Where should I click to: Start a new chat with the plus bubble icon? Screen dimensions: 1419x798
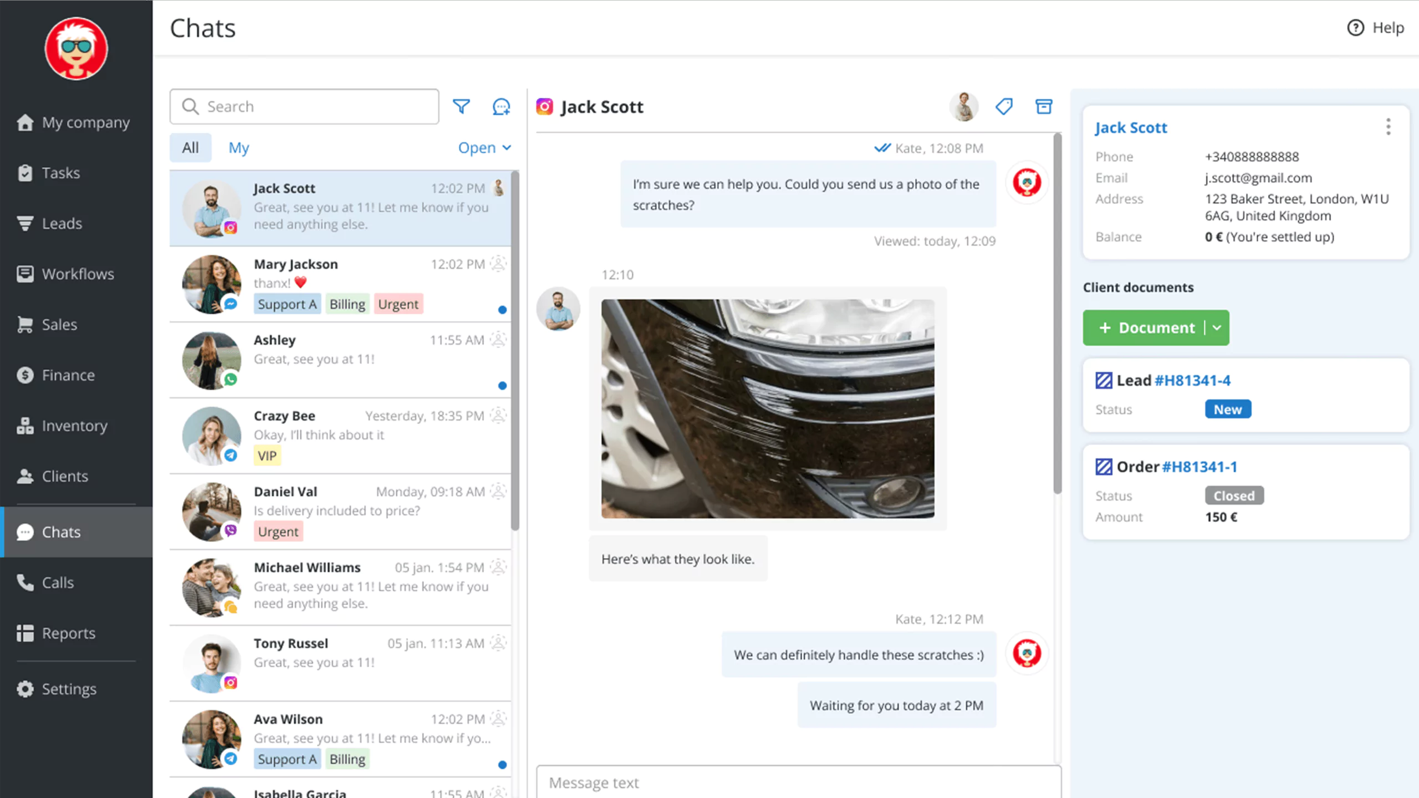(501, 106)
